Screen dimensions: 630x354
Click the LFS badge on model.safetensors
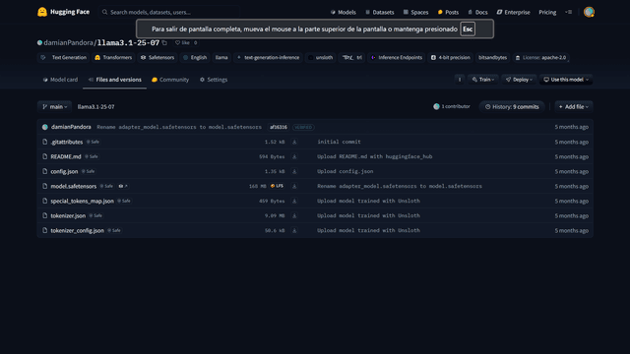pos(278,186)
